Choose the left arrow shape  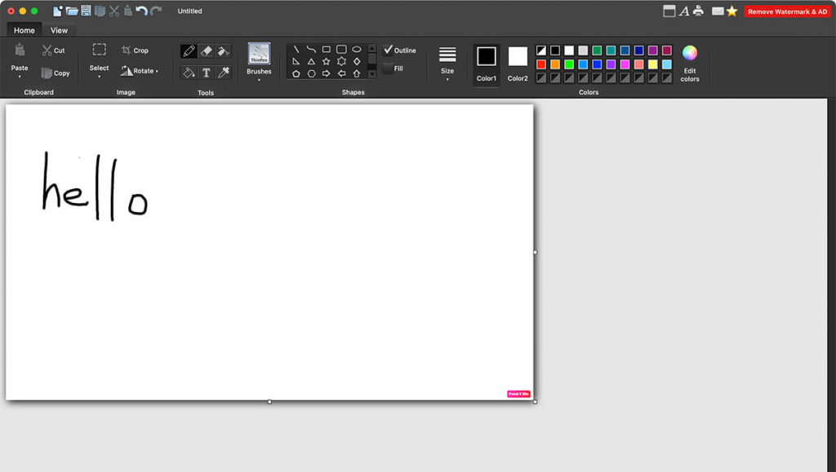click(x=341, y=74)
